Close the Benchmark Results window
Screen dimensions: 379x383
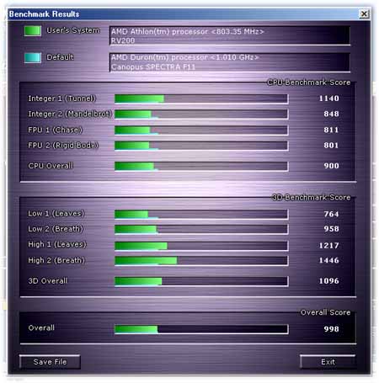pos(364,13)
